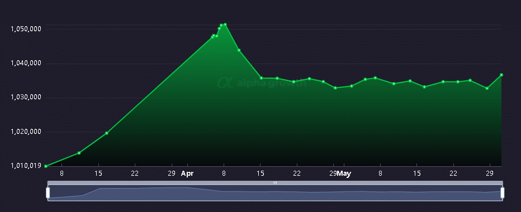Click the Apr month label on the x-axis

point(187,174)
